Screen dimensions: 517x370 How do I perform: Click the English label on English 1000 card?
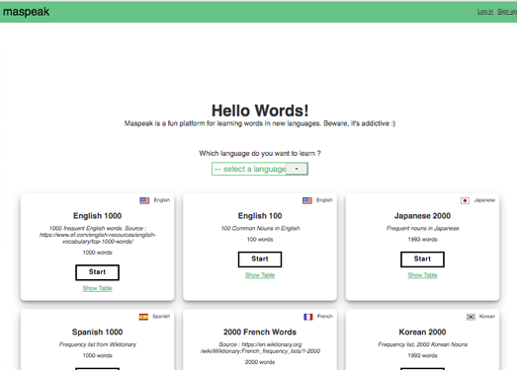[162, 200]
